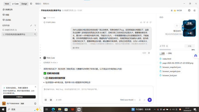
Task: Expand the 新建文件夹 (3) folder
Action: [x=10, y=30]
